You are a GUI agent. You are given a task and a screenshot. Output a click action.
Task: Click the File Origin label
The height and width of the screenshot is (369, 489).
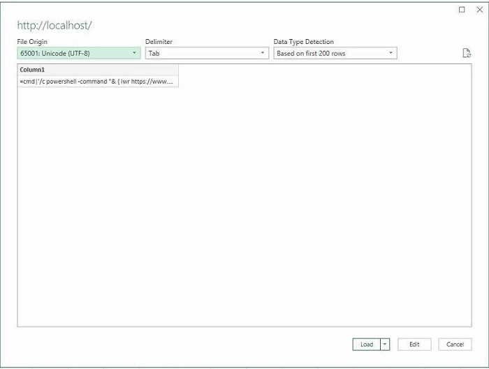pos(32,42)
